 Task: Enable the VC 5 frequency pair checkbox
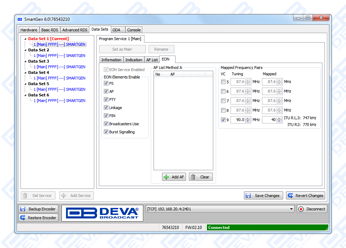223,82
